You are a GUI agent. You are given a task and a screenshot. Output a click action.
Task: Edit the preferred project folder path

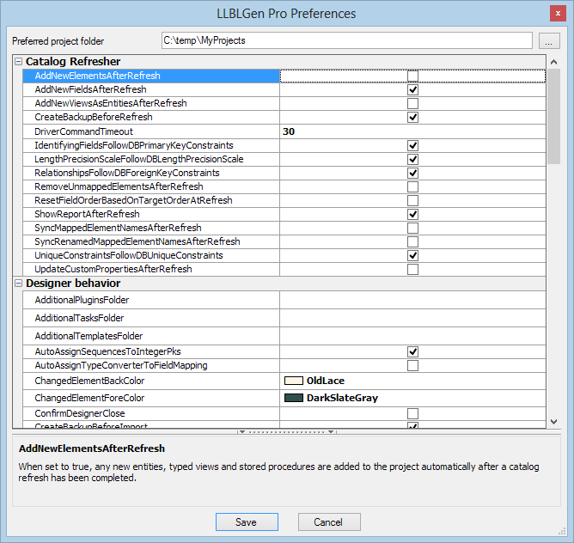coord(346,40)
